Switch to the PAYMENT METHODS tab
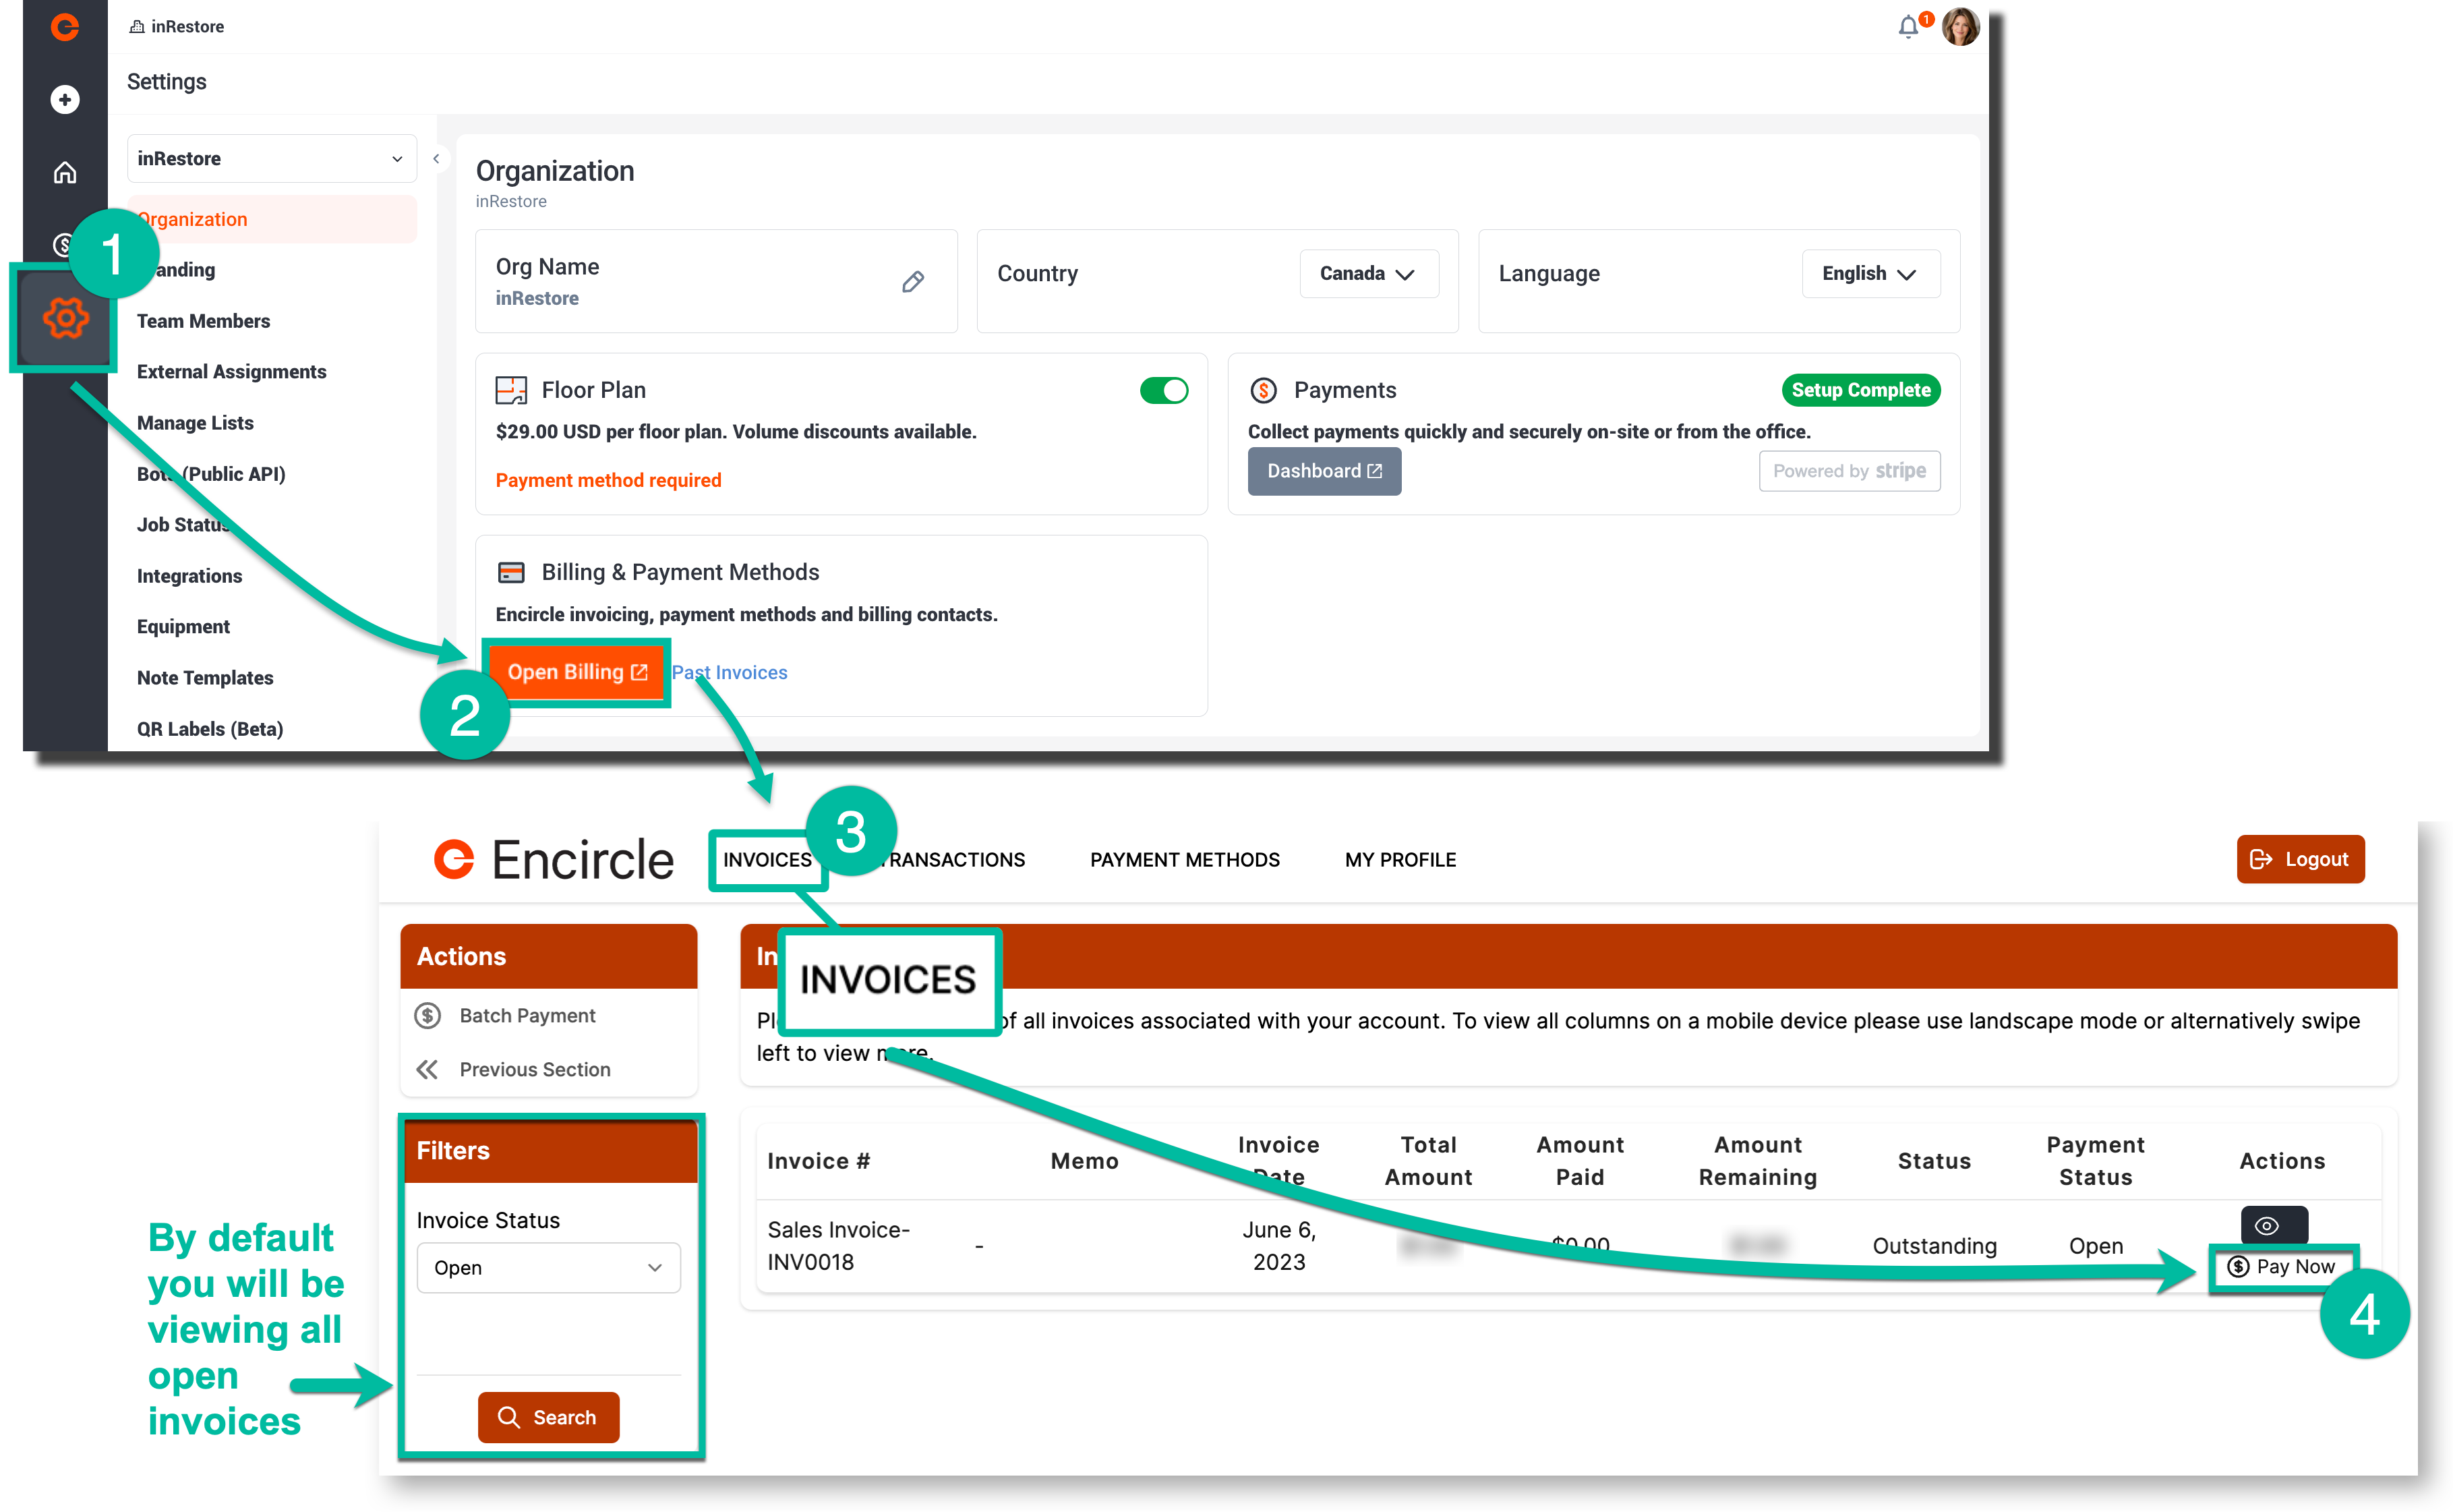This screenshot has width=2453, height=1512. point(1183,860)
